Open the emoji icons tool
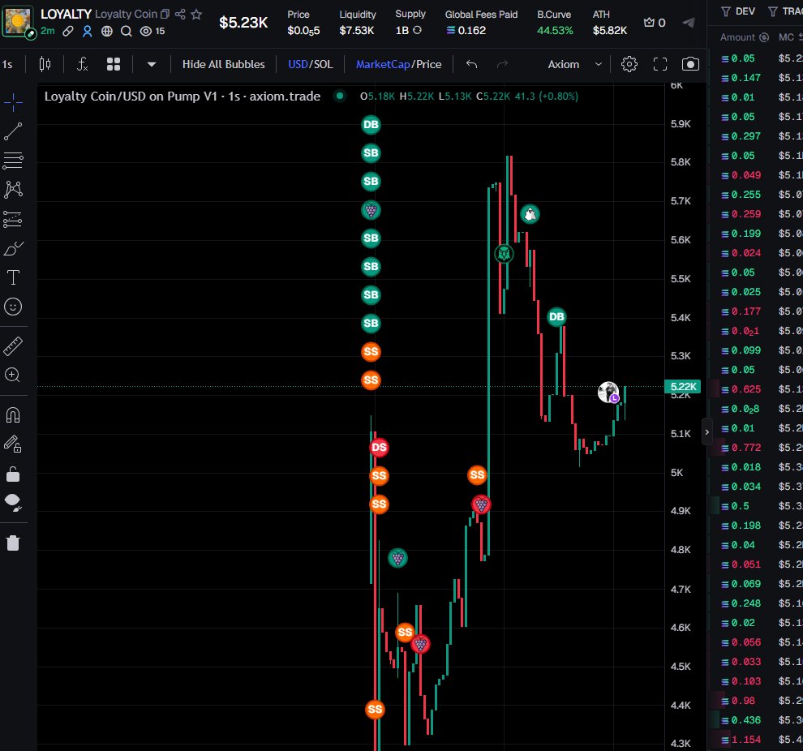 click(x=13, y=307)
